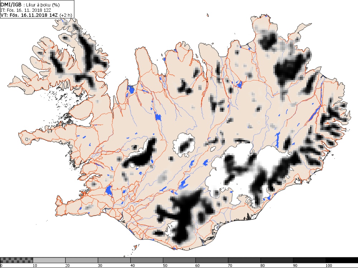Pick the legend swatch between 40 and 50
The height and width of the screenshot is (268, 358).
[x=146, y=260]
